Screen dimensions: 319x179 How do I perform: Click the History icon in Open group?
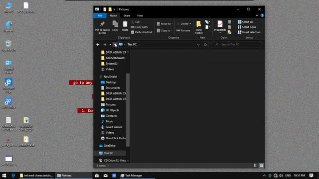pyautogui.click(x=229, y=32)
